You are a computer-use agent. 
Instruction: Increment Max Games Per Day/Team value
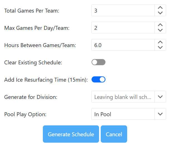pyautogui.click(x=160, y=25)
